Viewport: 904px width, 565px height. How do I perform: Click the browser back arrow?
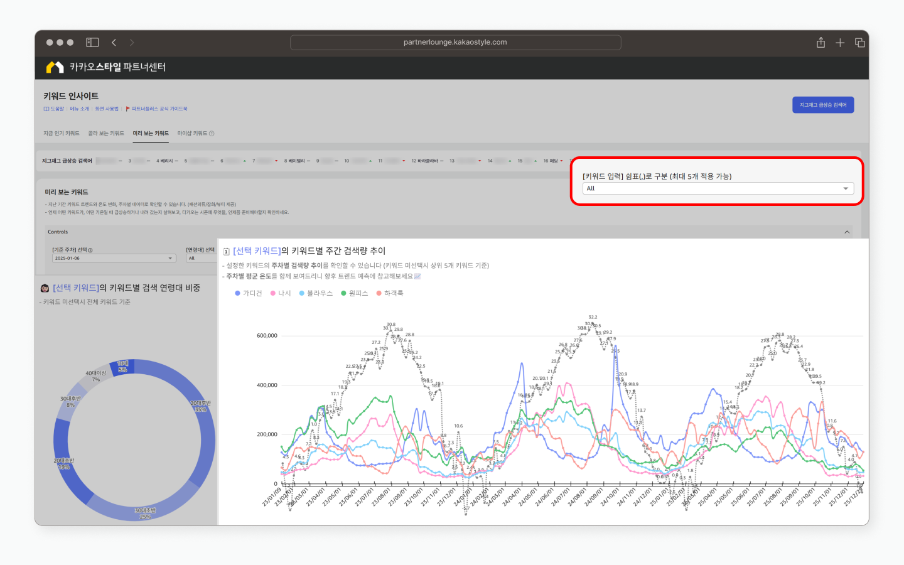(114, 43)
